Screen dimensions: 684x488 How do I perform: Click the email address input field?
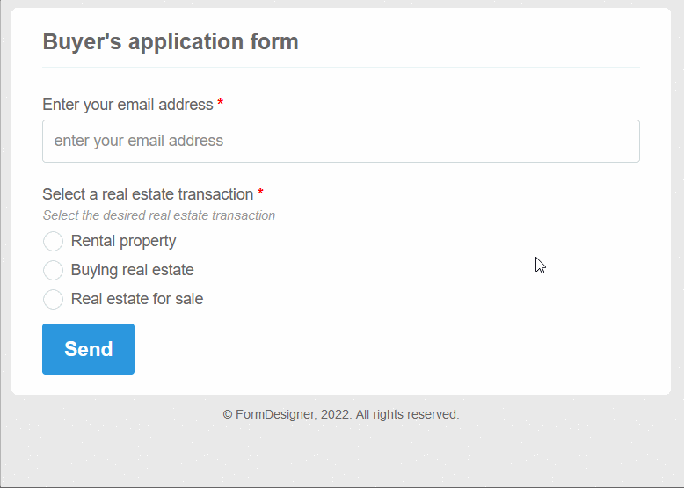click(x=340, y=141)
